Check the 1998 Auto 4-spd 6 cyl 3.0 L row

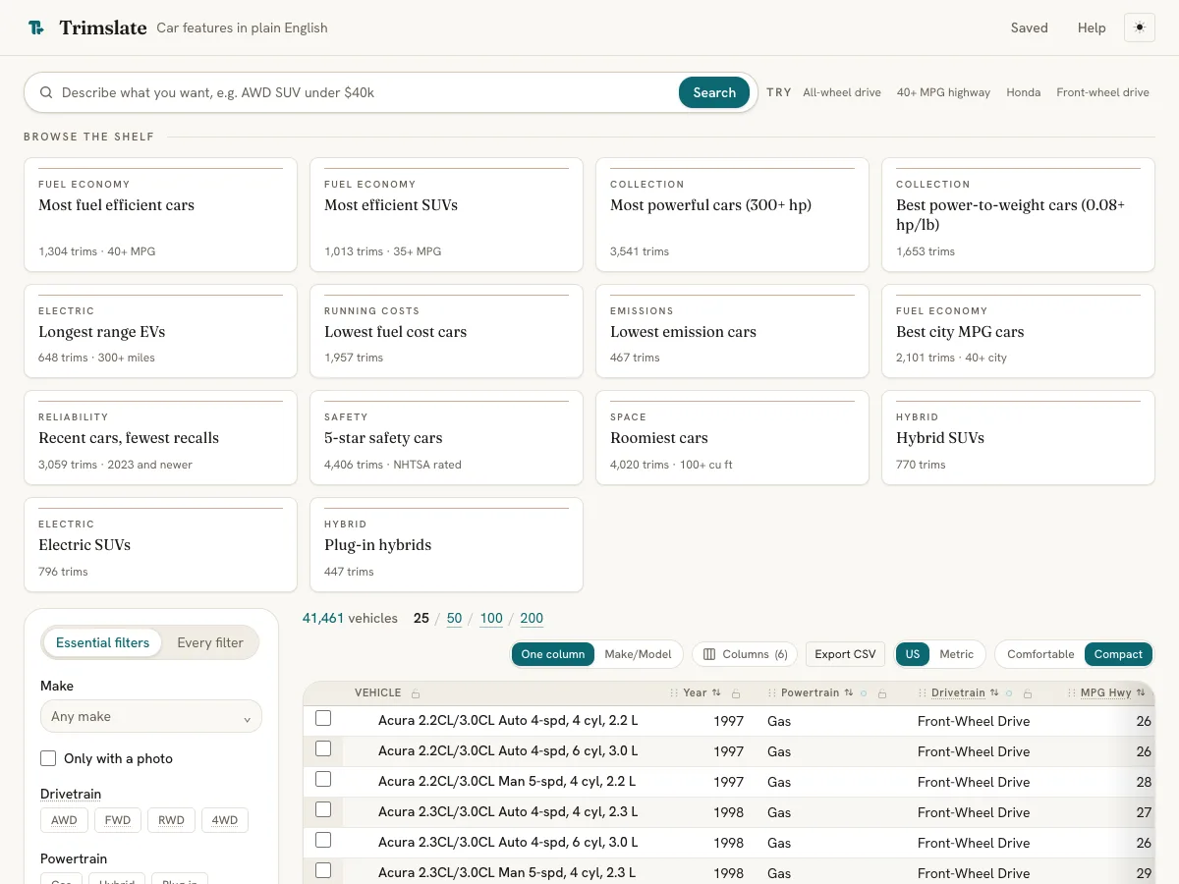tap(323, 840)
